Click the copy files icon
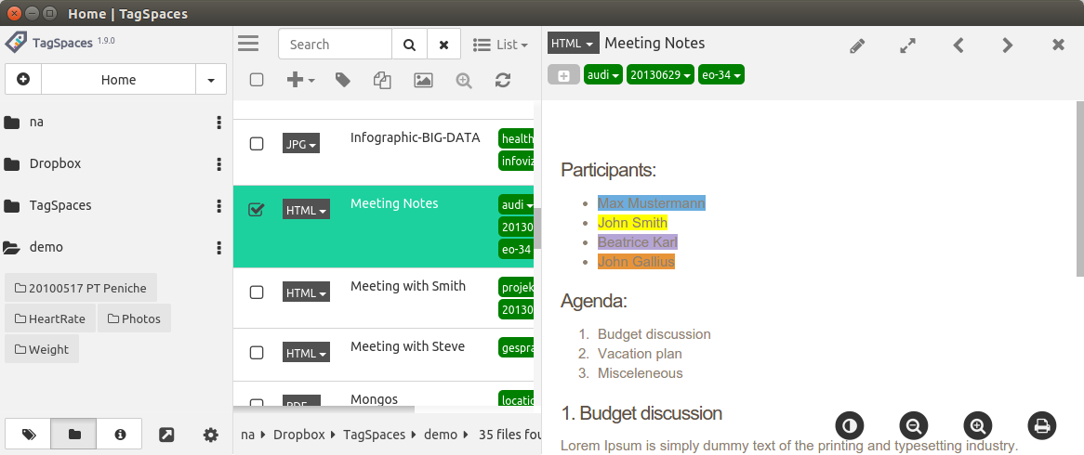 coord(382,80)
